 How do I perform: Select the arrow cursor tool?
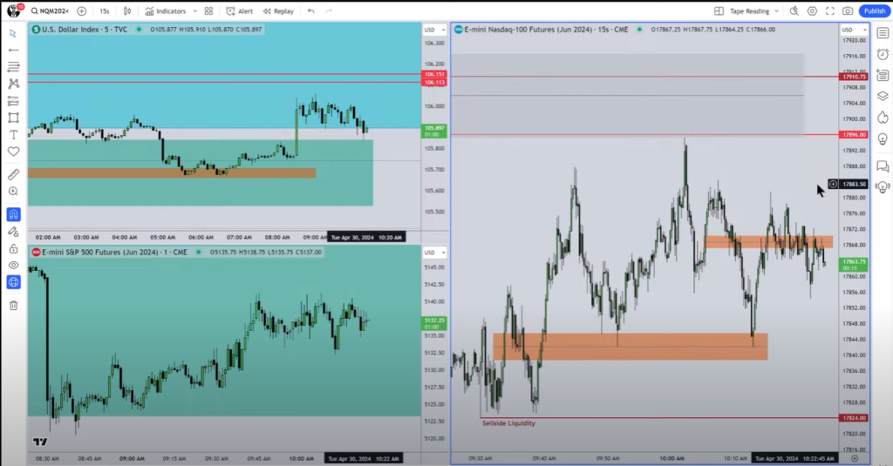(x=13, y=33)
